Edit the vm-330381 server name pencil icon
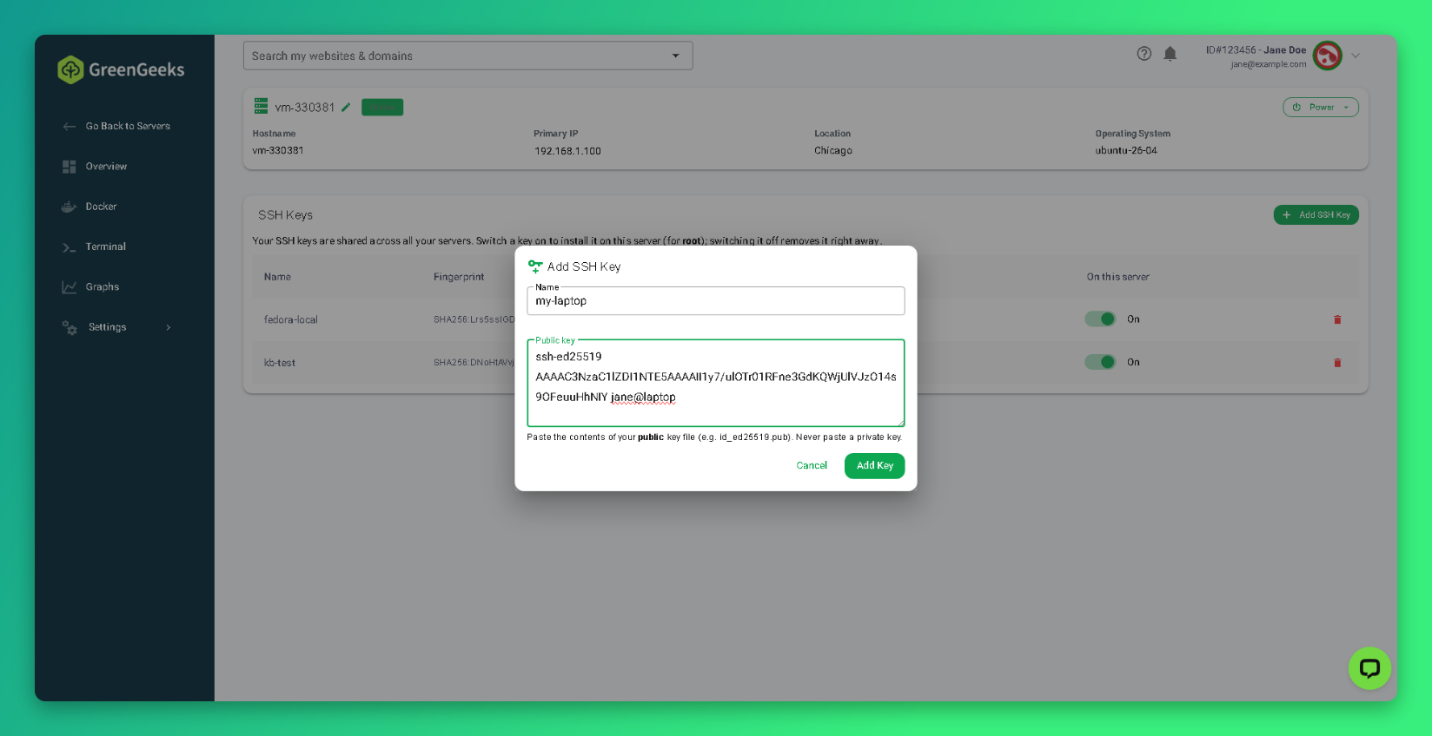The height and width of the screenshot is (736, 1432). (346, 108)
